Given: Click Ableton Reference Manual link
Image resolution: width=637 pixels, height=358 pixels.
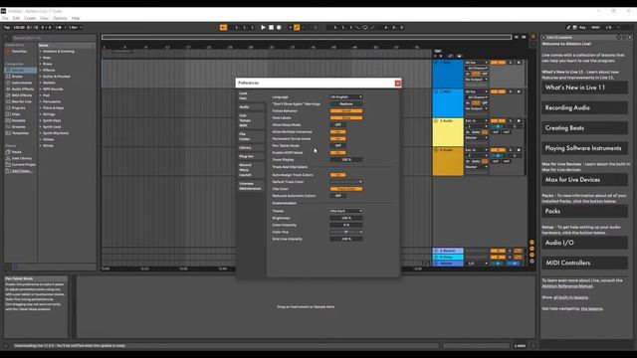Looking at the screenshot, I should click(x=567, y=286).
